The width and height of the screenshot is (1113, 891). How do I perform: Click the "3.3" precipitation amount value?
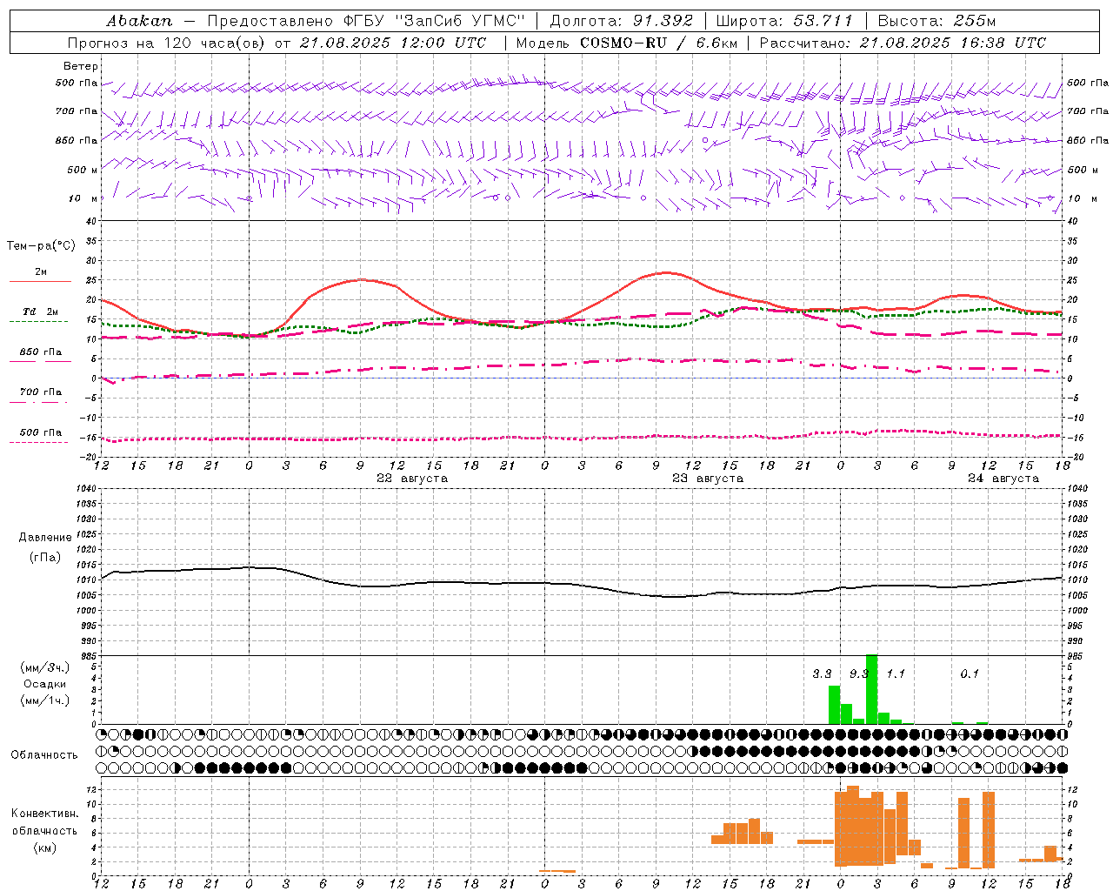(x=822, y=673)
